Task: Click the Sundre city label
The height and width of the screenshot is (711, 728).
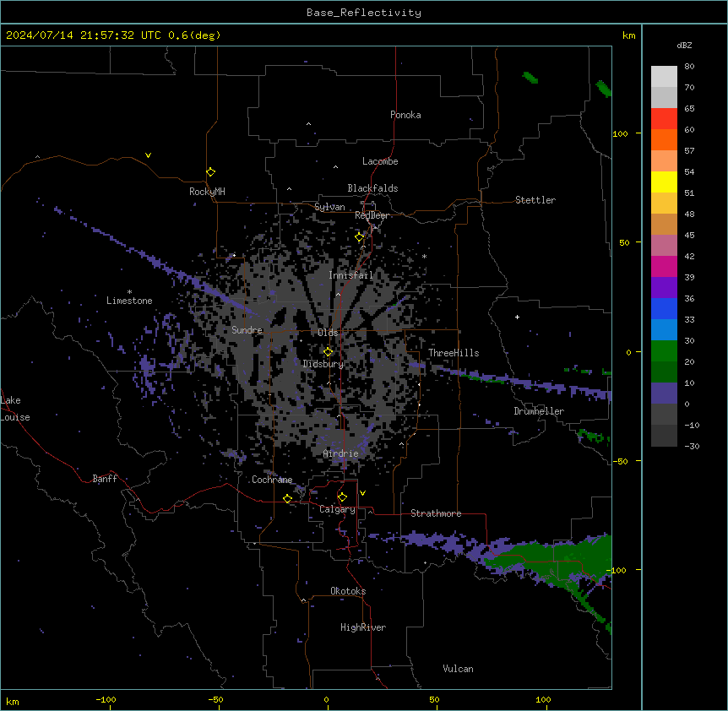Action: pyautogui.click(x=247, y=330)
